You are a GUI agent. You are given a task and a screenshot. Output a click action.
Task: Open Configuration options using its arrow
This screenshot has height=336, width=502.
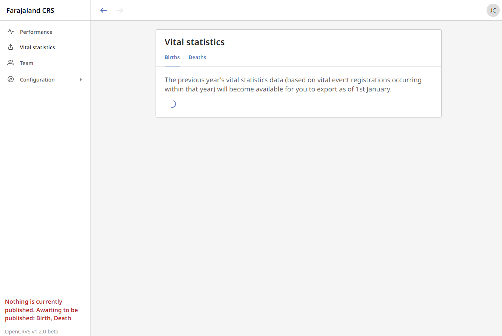(x=81, y=79)
